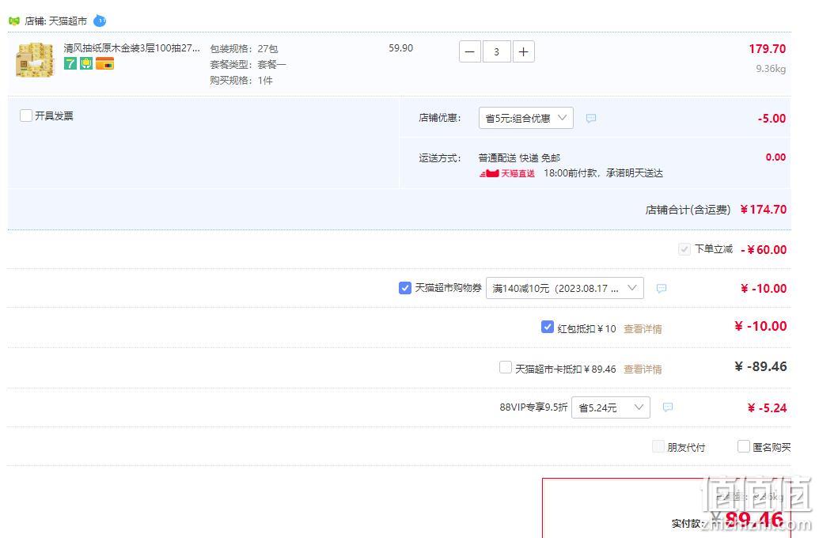Click the store name 天猫超市
The image size is (819, 538).
67,21
